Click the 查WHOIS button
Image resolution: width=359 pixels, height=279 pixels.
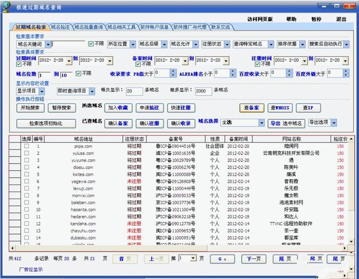(280, 108)
